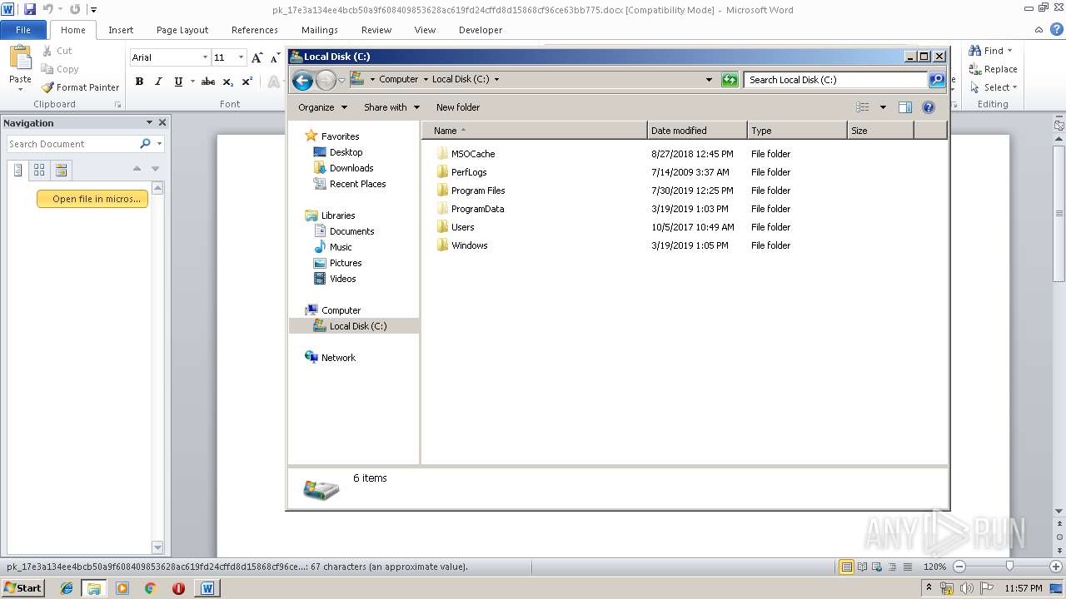The width and height of the screenshot is (1066, 599).
Task: Switch to the Insert ribbon tab
Action: 121,30
